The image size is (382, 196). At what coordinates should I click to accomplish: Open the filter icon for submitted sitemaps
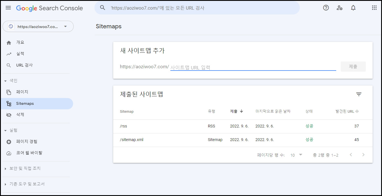click(x=359, y=94)
